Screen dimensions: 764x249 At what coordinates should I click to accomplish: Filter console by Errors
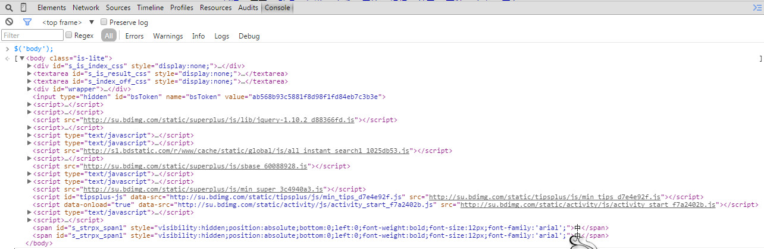(x=134, y=36)
